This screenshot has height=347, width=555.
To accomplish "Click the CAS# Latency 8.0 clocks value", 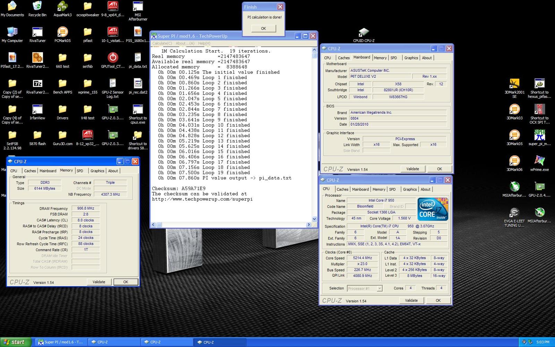I will (x=86, y=220).
